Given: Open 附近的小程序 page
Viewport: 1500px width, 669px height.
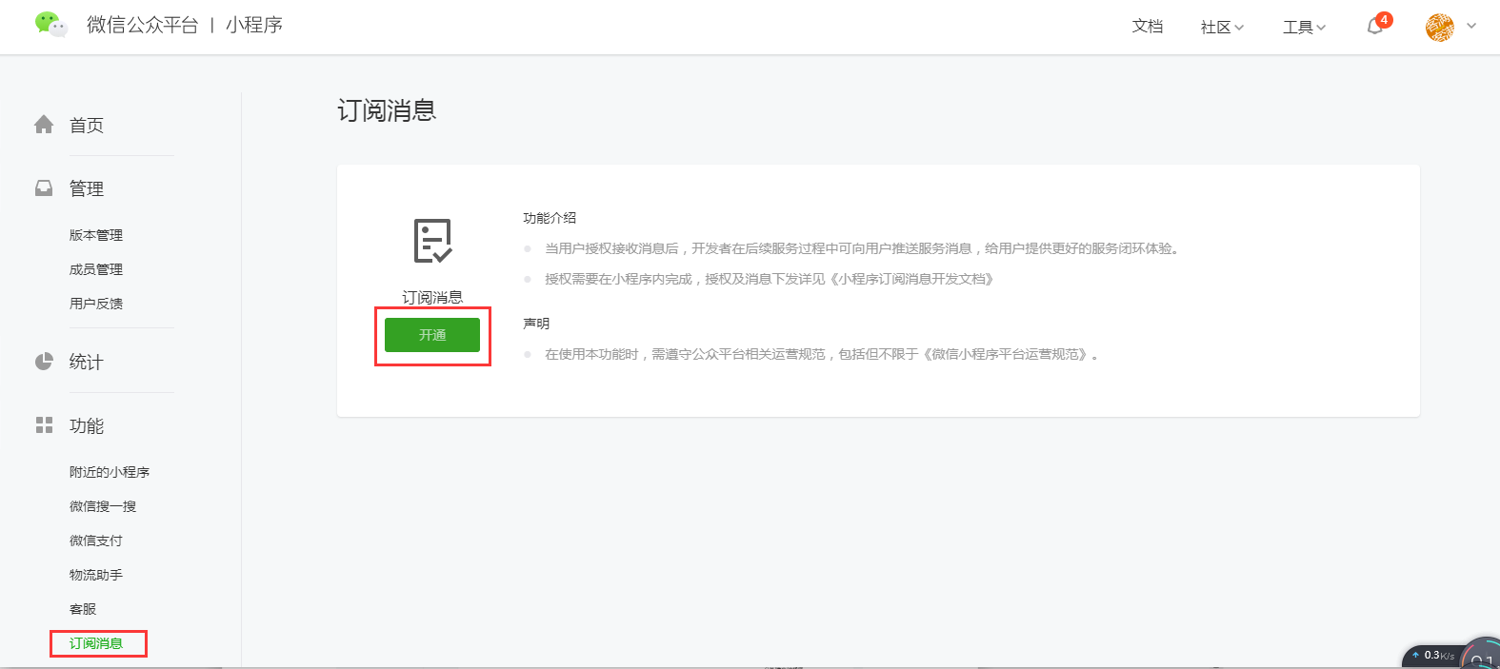Looking at the screenshot, I should [x=110, y=472].
